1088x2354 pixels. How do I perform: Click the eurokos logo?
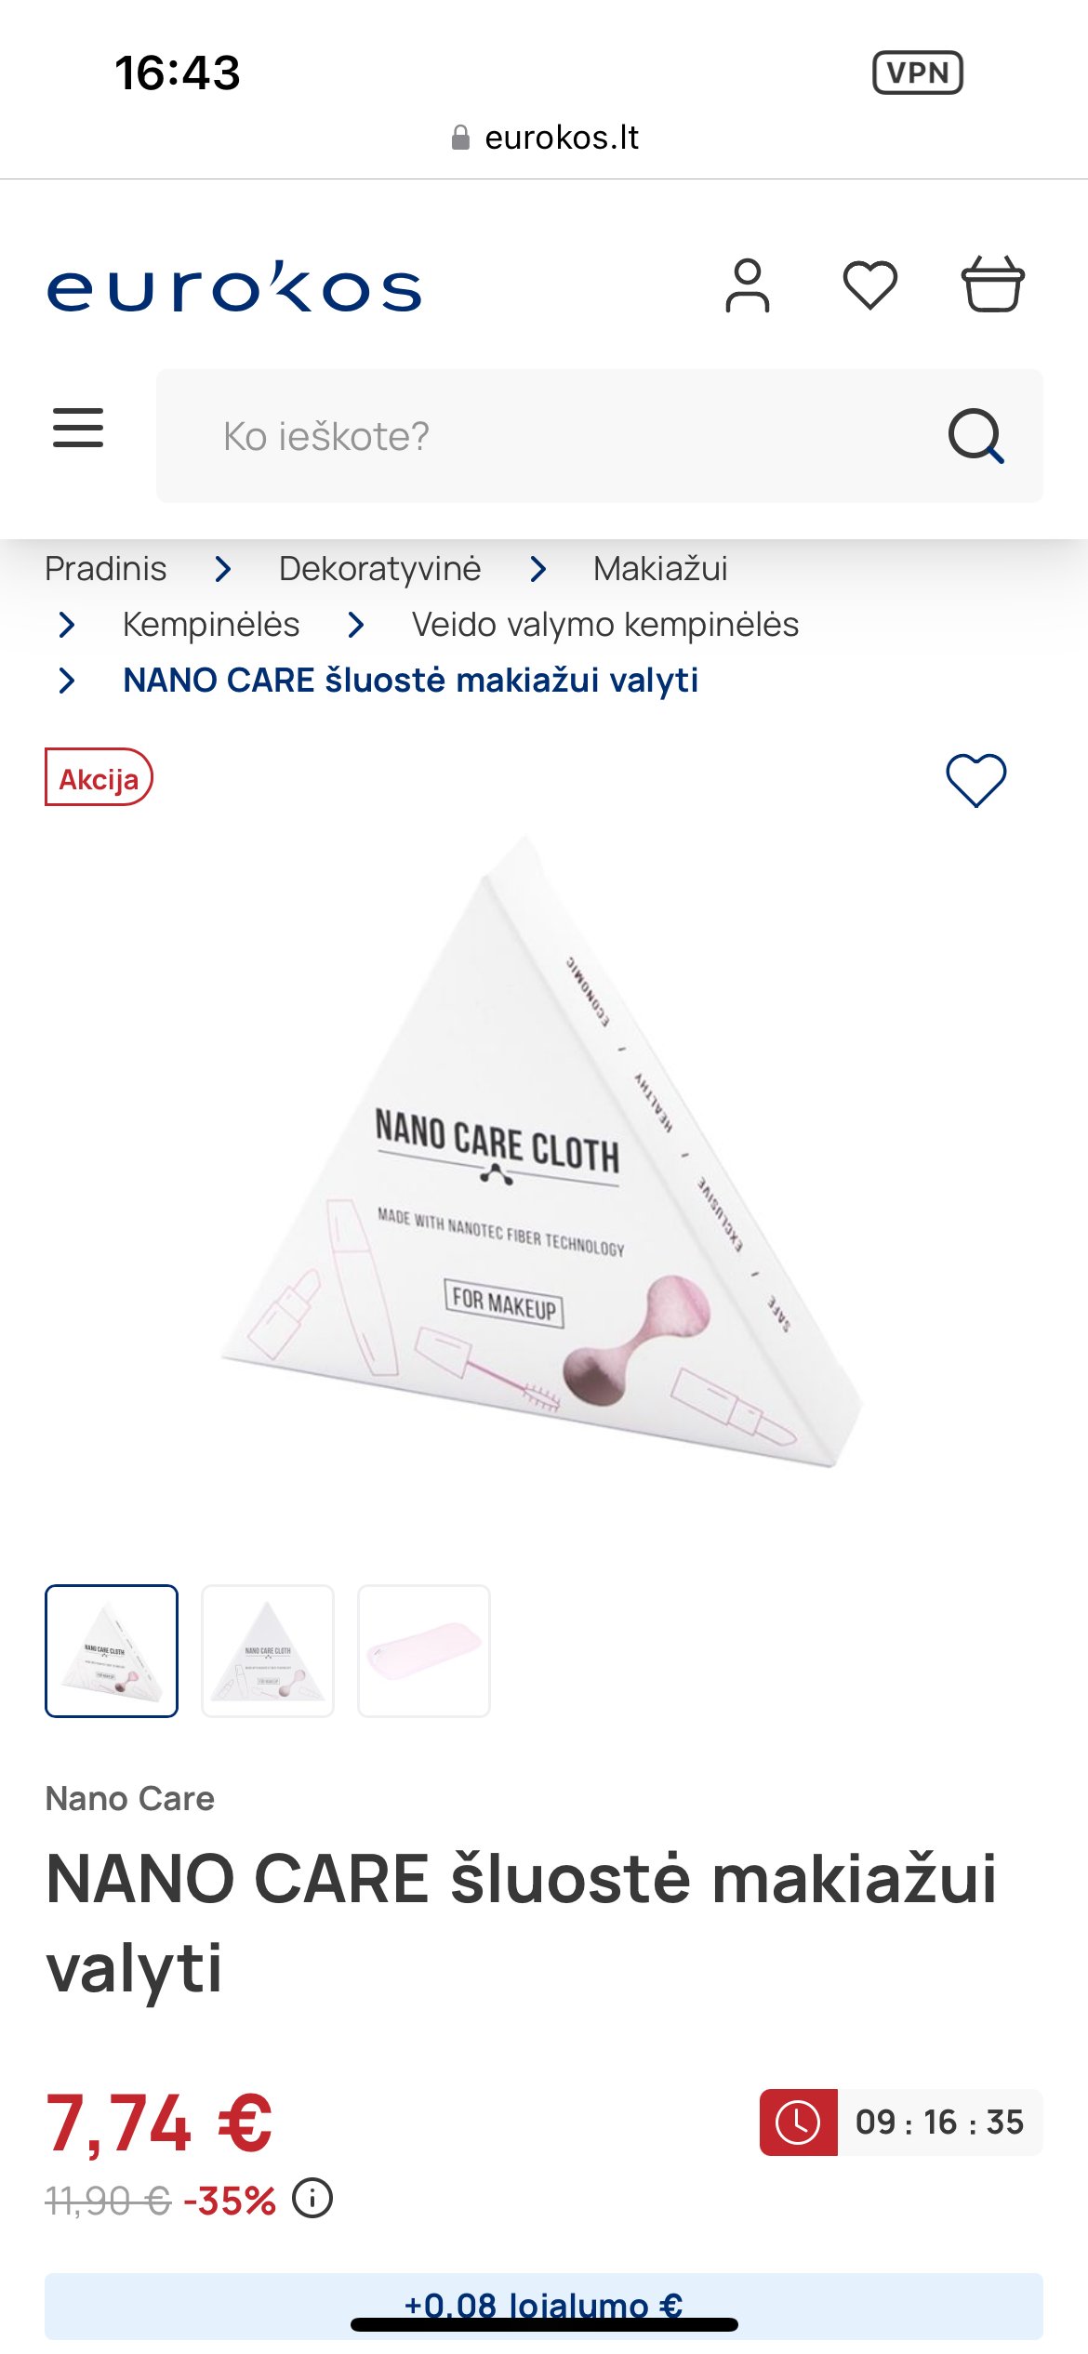pos(234,287)
